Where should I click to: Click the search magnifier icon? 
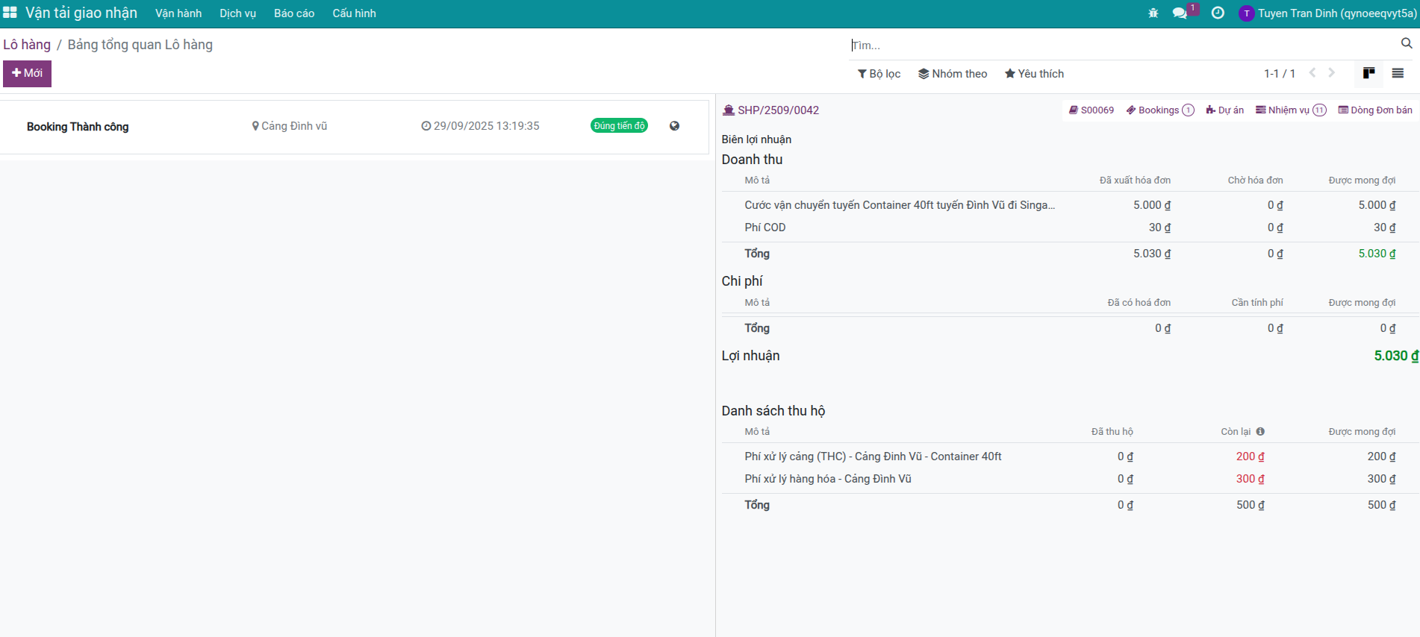pyautogui.click(x=1407, y=44)
